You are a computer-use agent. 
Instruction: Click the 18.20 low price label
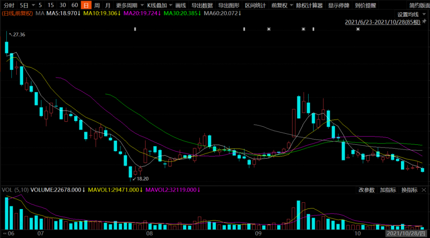click(x=143, y=179)
